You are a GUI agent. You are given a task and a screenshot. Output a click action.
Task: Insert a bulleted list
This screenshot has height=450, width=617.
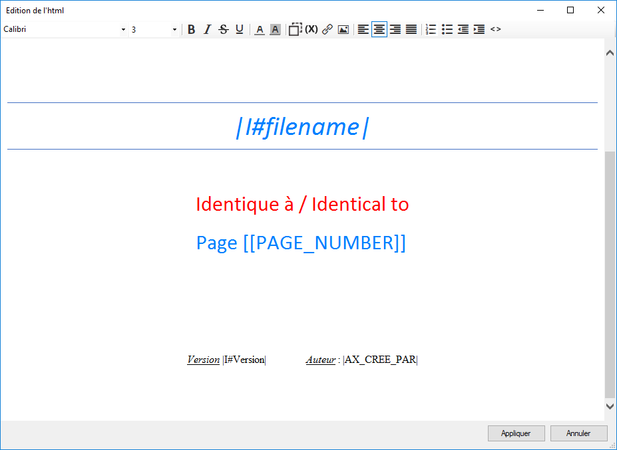click(447, 29)
